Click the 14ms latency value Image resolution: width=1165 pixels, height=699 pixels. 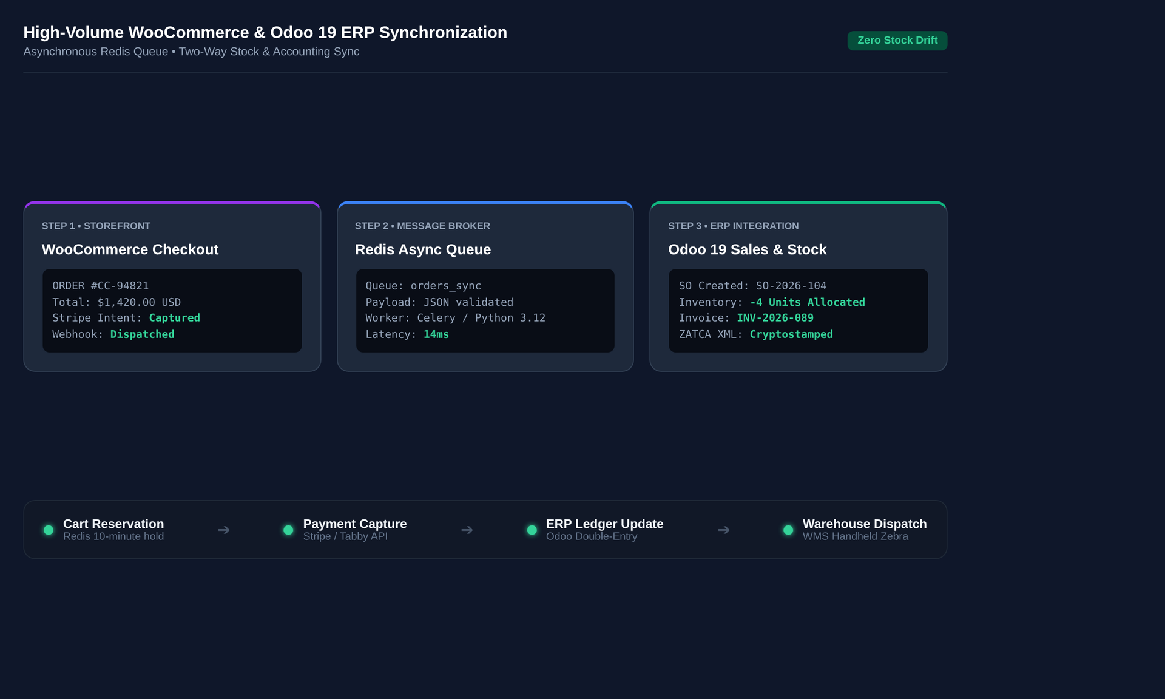436,334
